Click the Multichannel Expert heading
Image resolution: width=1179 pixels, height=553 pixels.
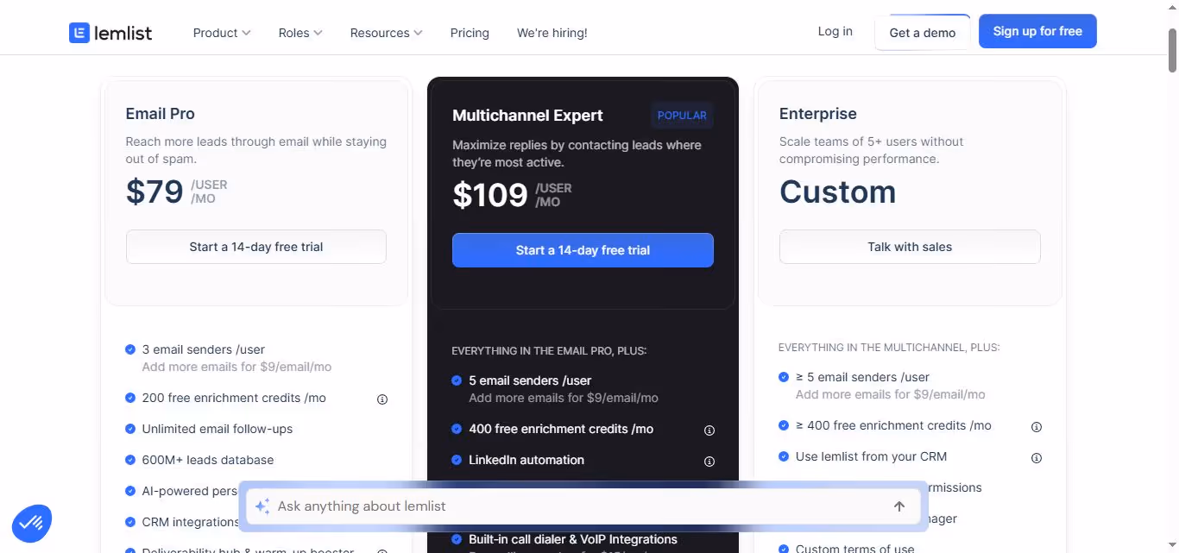point(527,116)
